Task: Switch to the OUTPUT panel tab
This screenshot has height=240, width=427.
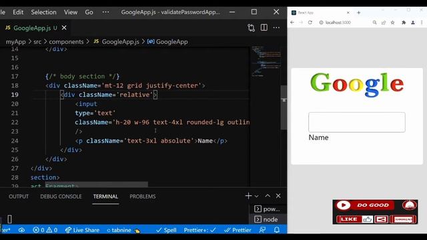Action: tap(19, 197)
